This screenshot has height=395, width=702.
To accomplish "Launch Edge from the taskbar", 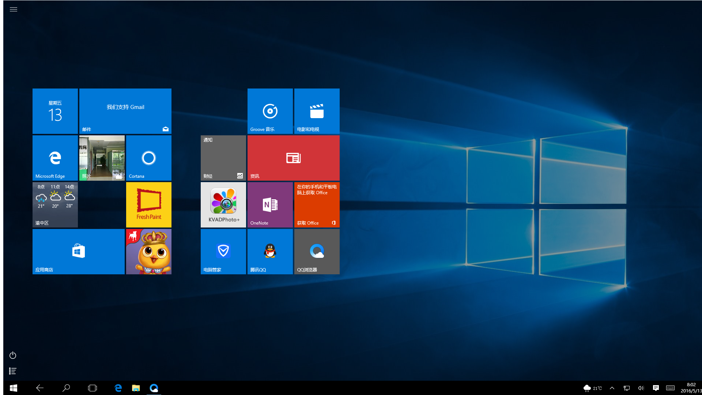I will pos(118,388).
